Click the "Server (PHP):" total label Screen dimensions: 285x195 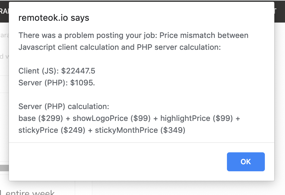point(43,83)
